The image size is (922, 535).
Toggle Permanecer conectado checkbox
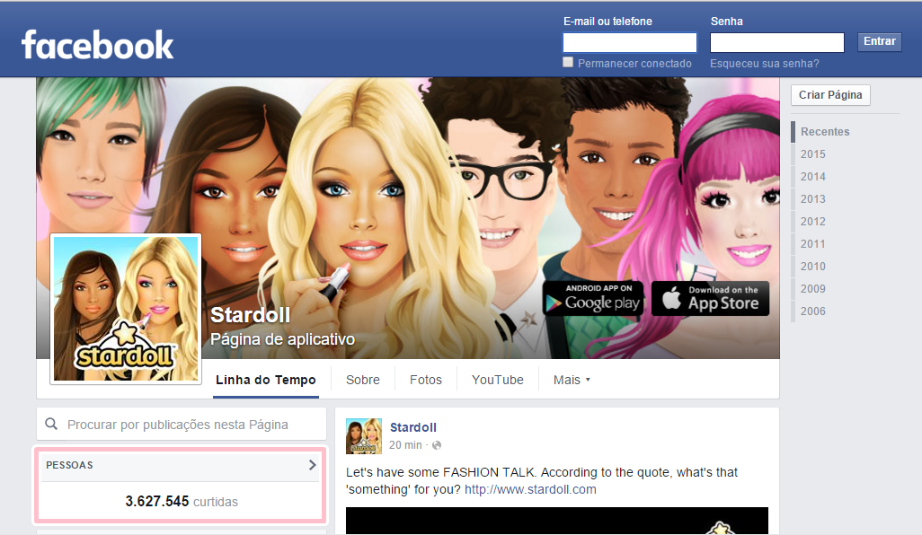568,62
